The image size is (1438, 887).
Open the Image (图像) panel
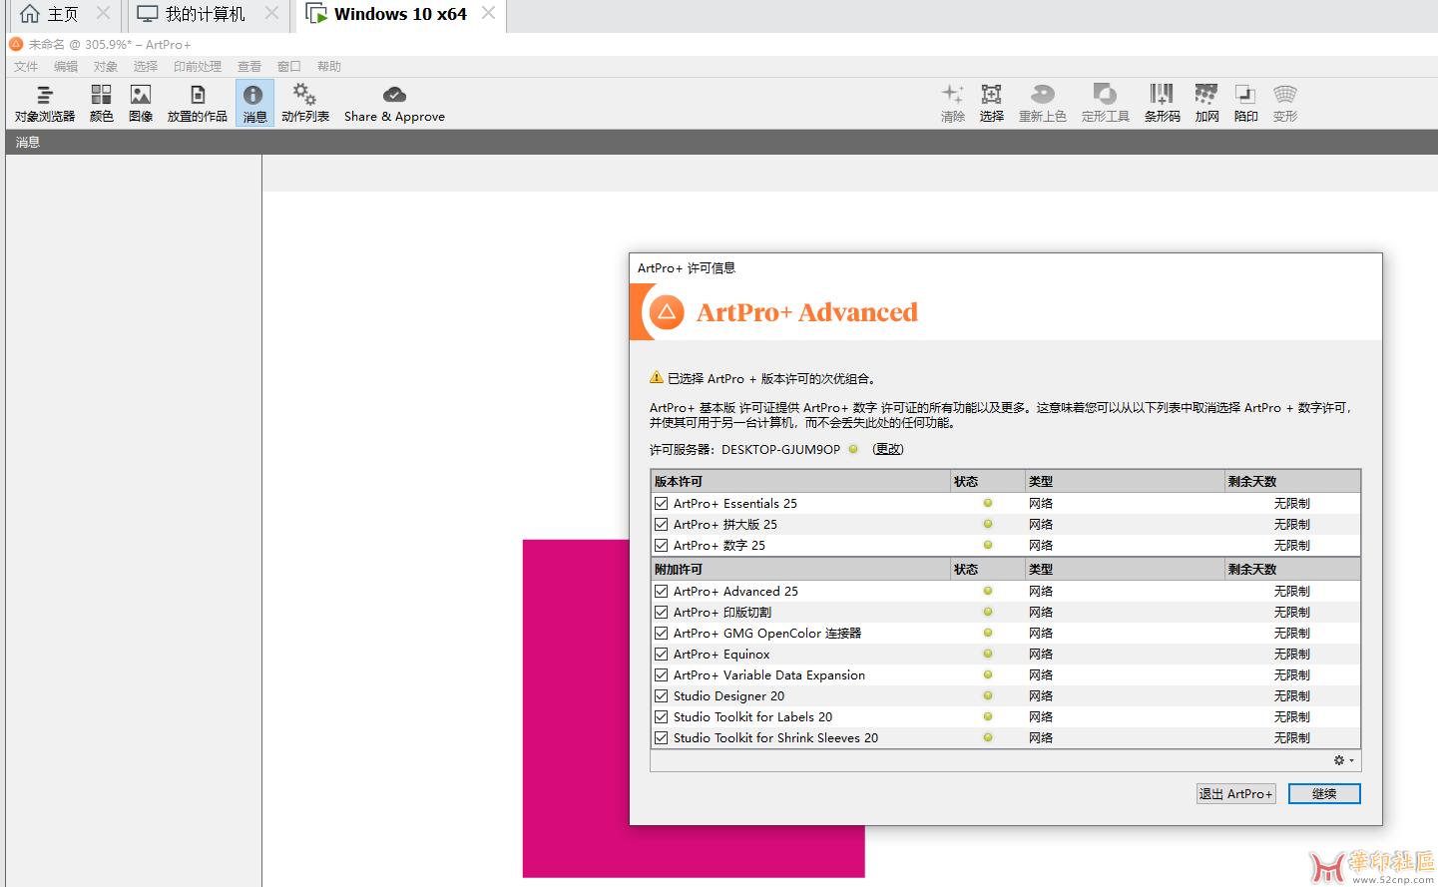point(141,104)
